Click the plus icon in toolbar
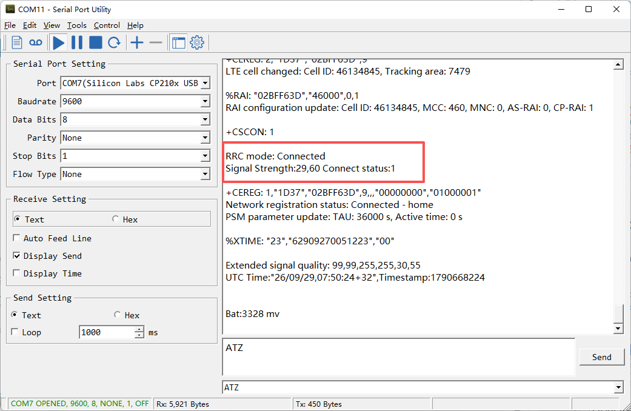 pyautogui.click(x=137, y=42)
